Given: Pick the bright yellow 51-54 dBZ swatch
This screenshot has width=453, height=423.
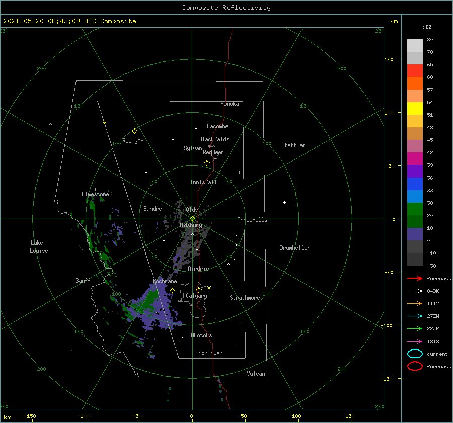Looking at the screenshot, I should [x=415, y=108].
